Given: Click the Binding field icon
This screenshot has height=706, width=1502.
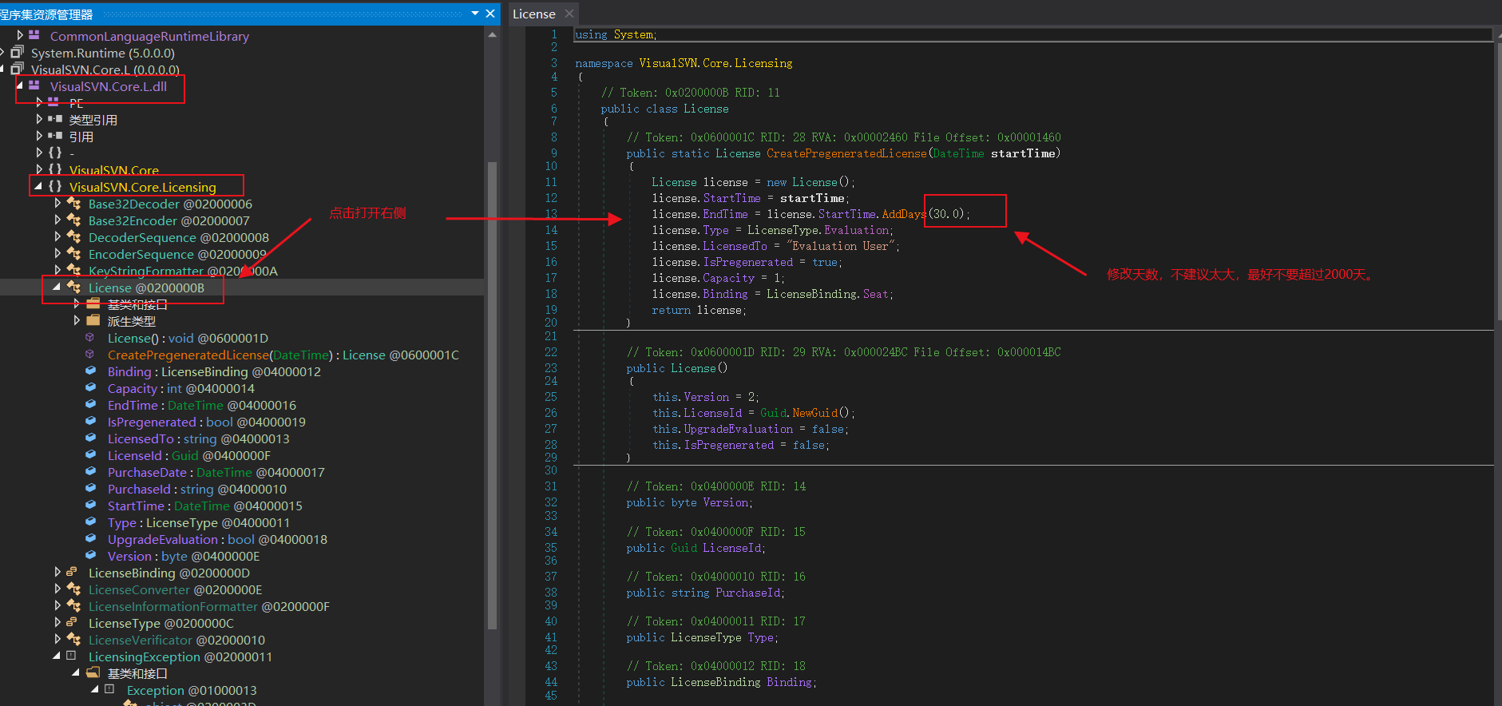Looking at the screenshot, I should pos(91,371).
